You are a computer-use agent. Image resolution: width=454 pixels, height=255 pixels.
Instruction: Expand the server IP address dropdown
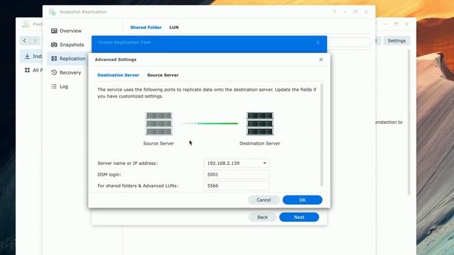[x=265, y=163]
